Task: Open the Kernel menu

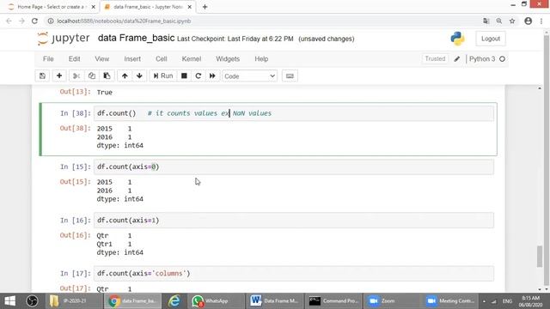Action: 192,59
